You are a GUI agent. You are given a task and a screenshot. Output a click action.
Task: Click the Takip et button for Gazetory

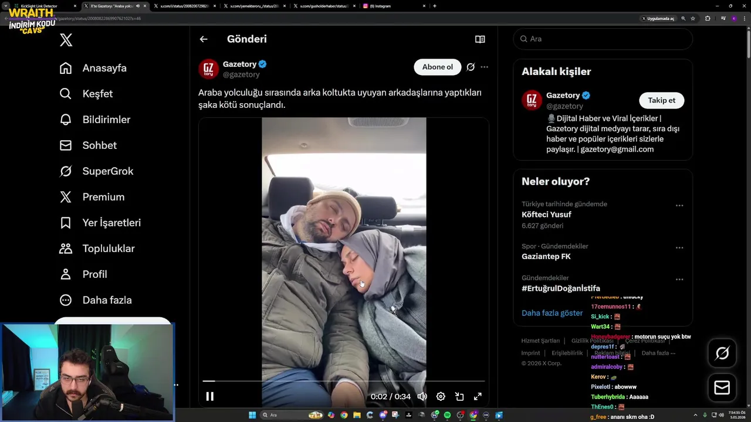661,100
